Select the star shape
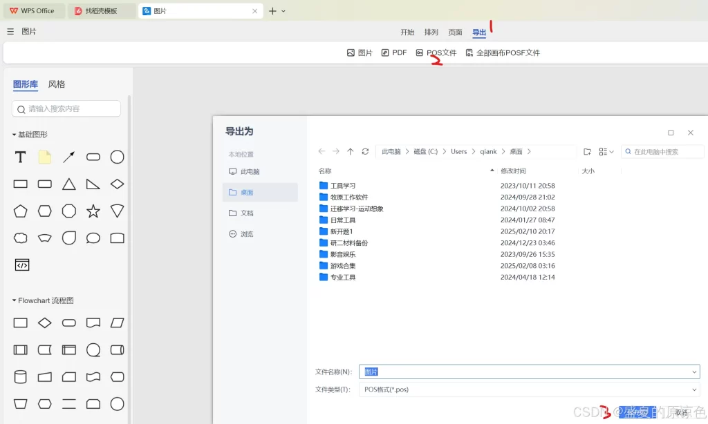708x424 pixels. click(93, 211)
